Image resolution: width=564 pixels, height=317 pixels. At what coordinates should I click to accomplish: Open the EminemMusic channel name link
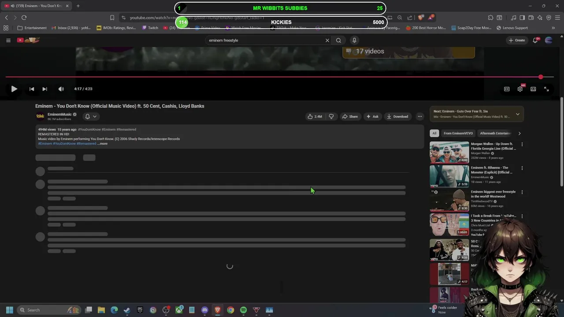[x=59, y=114]
